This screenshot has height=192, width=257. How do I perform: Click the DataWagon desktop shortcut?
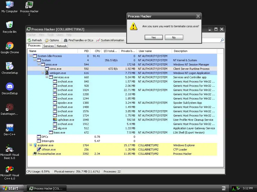[10, 109]
